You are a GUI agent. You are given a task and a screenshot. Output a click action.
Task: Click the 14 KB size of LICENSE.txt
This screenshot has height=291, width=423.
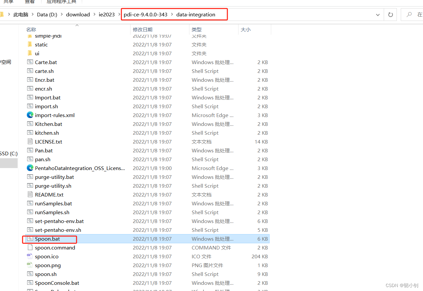(x=261, y=142)
